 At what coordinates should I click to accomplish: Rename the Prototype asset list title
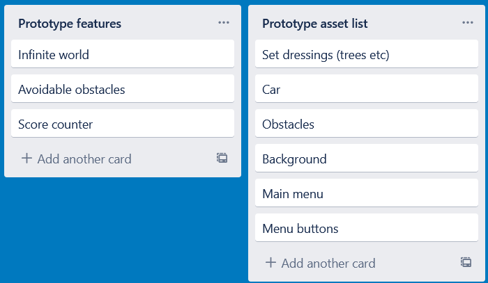(315, 24)
